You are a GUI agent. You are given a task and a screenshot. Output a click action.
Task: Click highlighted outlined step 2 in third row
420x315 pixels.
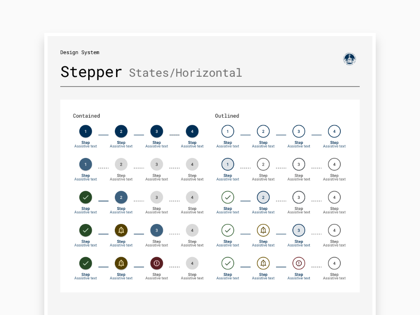click(263, 197)
